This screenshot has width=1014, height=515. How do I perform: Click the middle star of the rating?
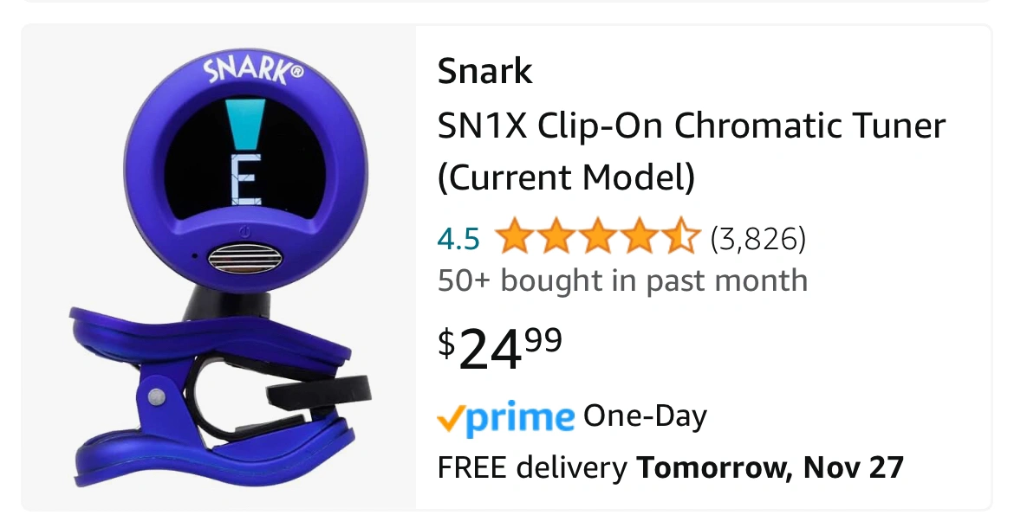pos(598,237)
